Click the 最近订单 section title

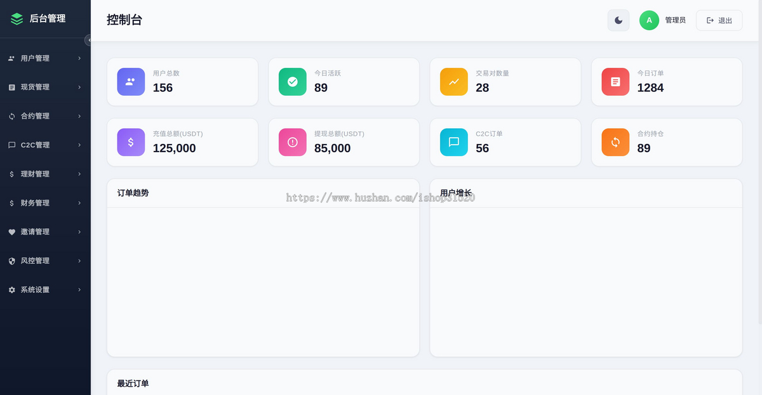click(x=133, y=384)
